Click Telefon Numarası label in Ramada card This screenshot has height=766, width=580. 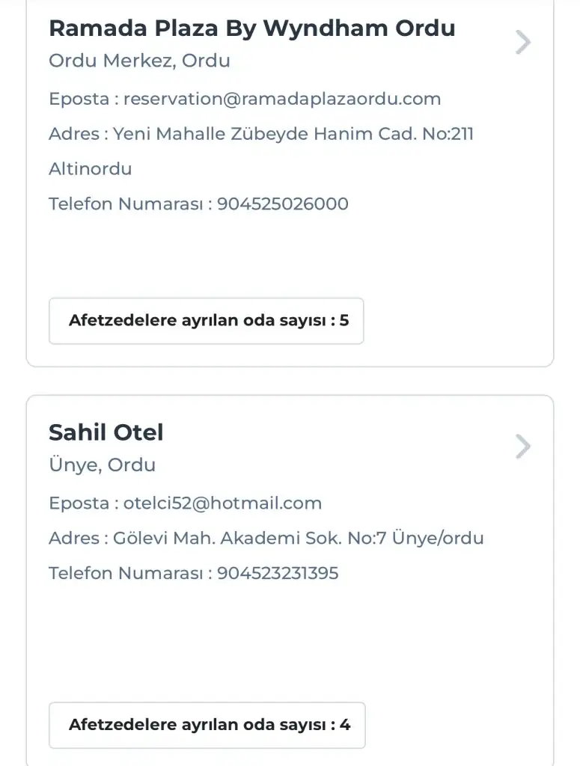[x=126, y=204]
